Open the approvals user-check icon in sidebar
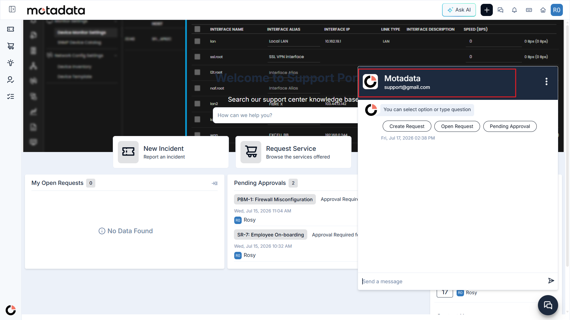 (11, 80)
